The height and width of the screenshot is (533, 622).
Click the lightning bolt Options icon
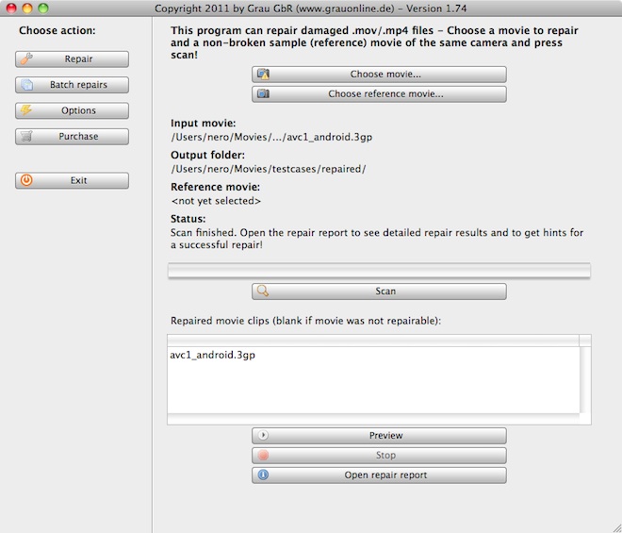click(26, 110)
